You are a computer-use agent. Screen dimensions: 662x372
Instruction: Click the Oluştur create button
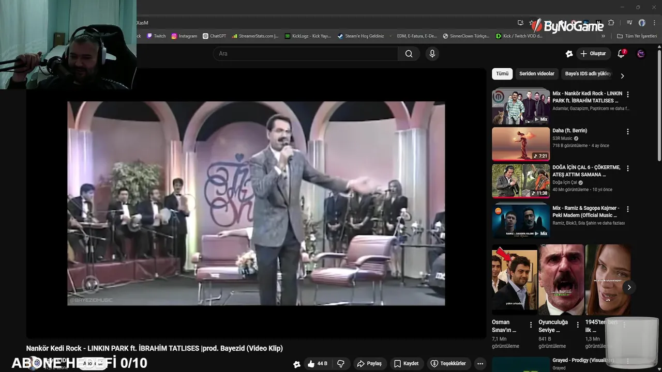click(x=593, y=54)
